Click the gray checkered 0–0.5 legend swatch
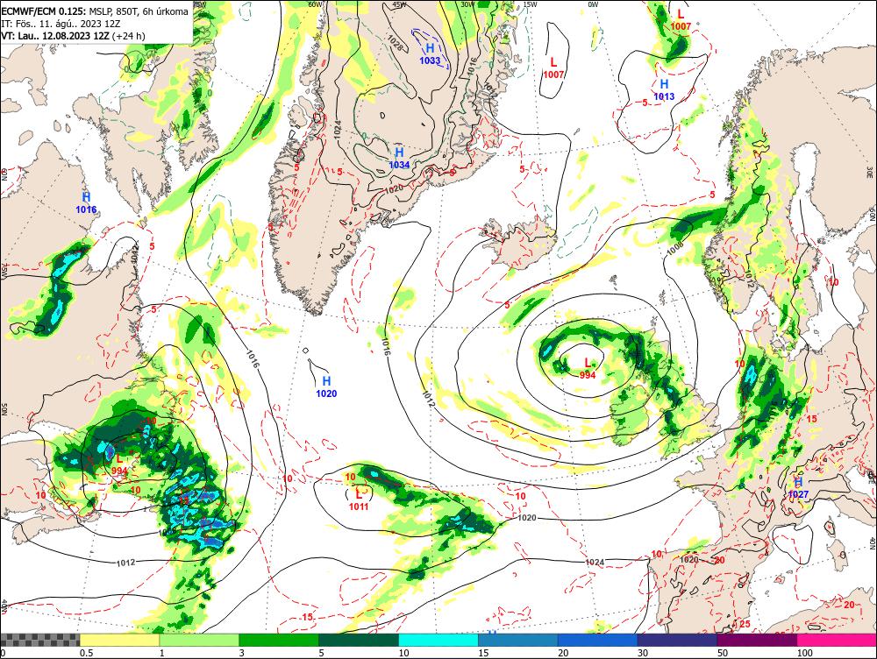The height and width of the screenshot is (659, 877). click(39, 640)
